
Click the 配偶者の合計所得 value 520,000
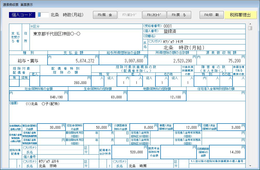click(x=136, y=152)
